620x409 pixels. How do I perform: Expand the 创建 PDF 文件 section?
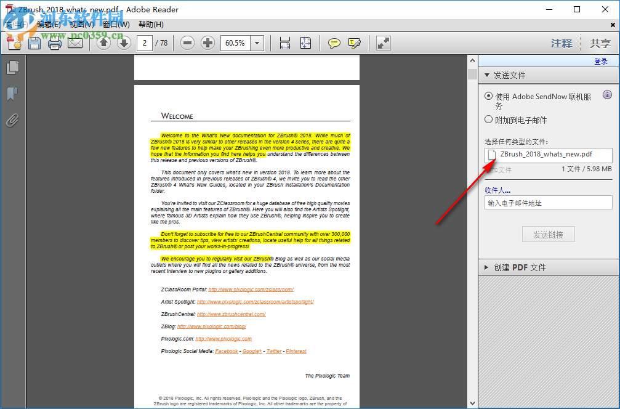[488, 267]
